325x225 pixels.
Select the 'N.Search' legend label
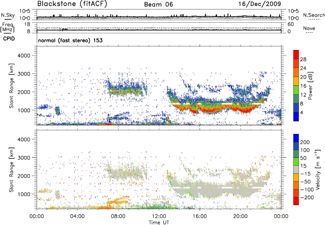coord(314,15)
